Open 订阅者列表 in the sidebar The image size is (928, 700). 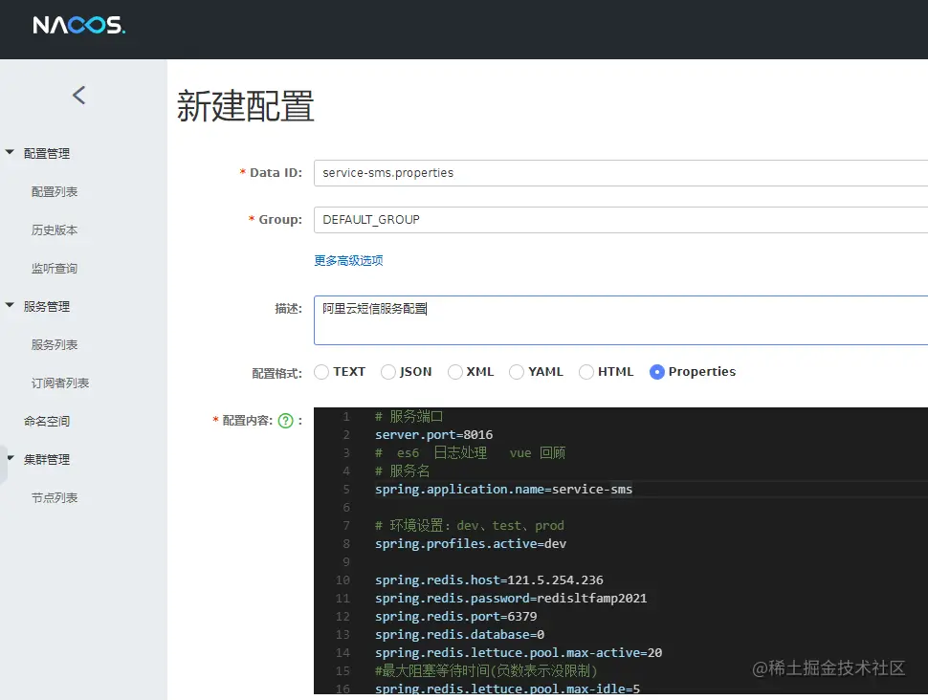60,383
